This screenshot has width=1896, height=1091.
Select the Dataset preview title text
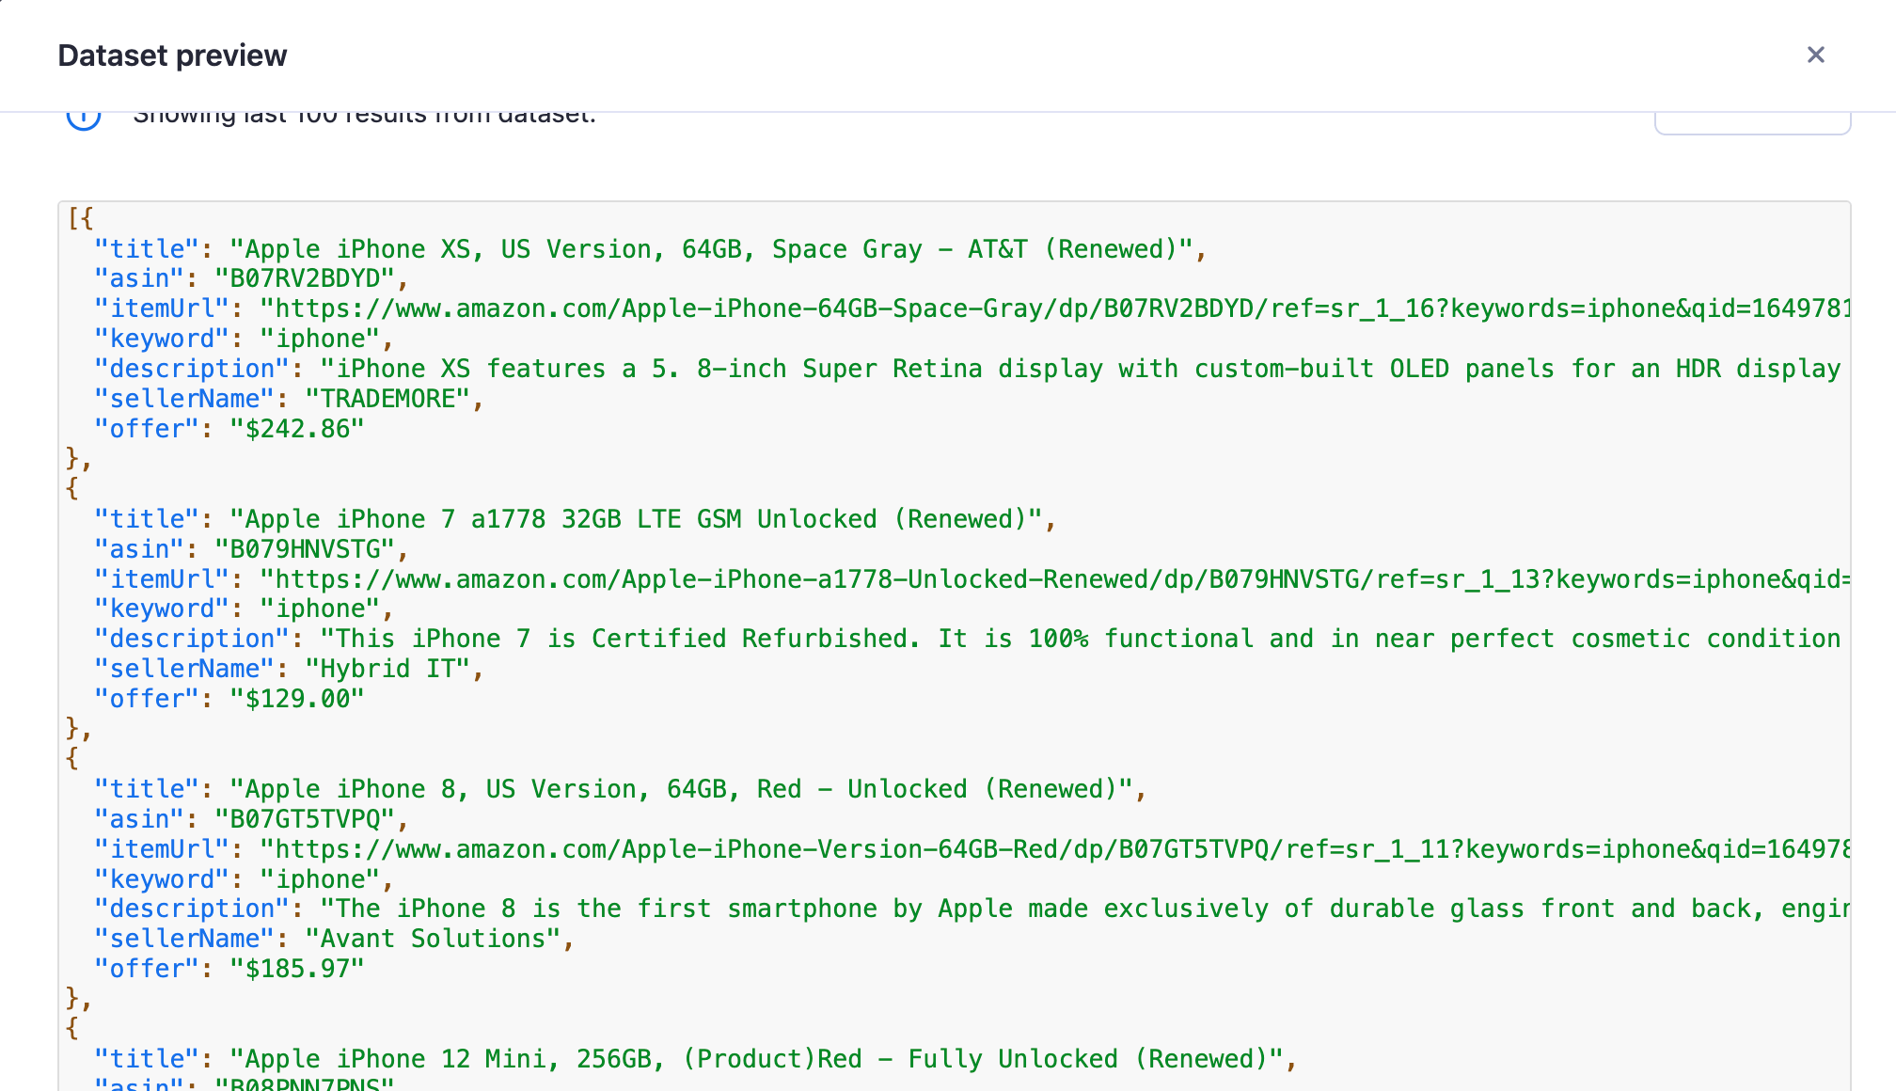click(172, 55)
